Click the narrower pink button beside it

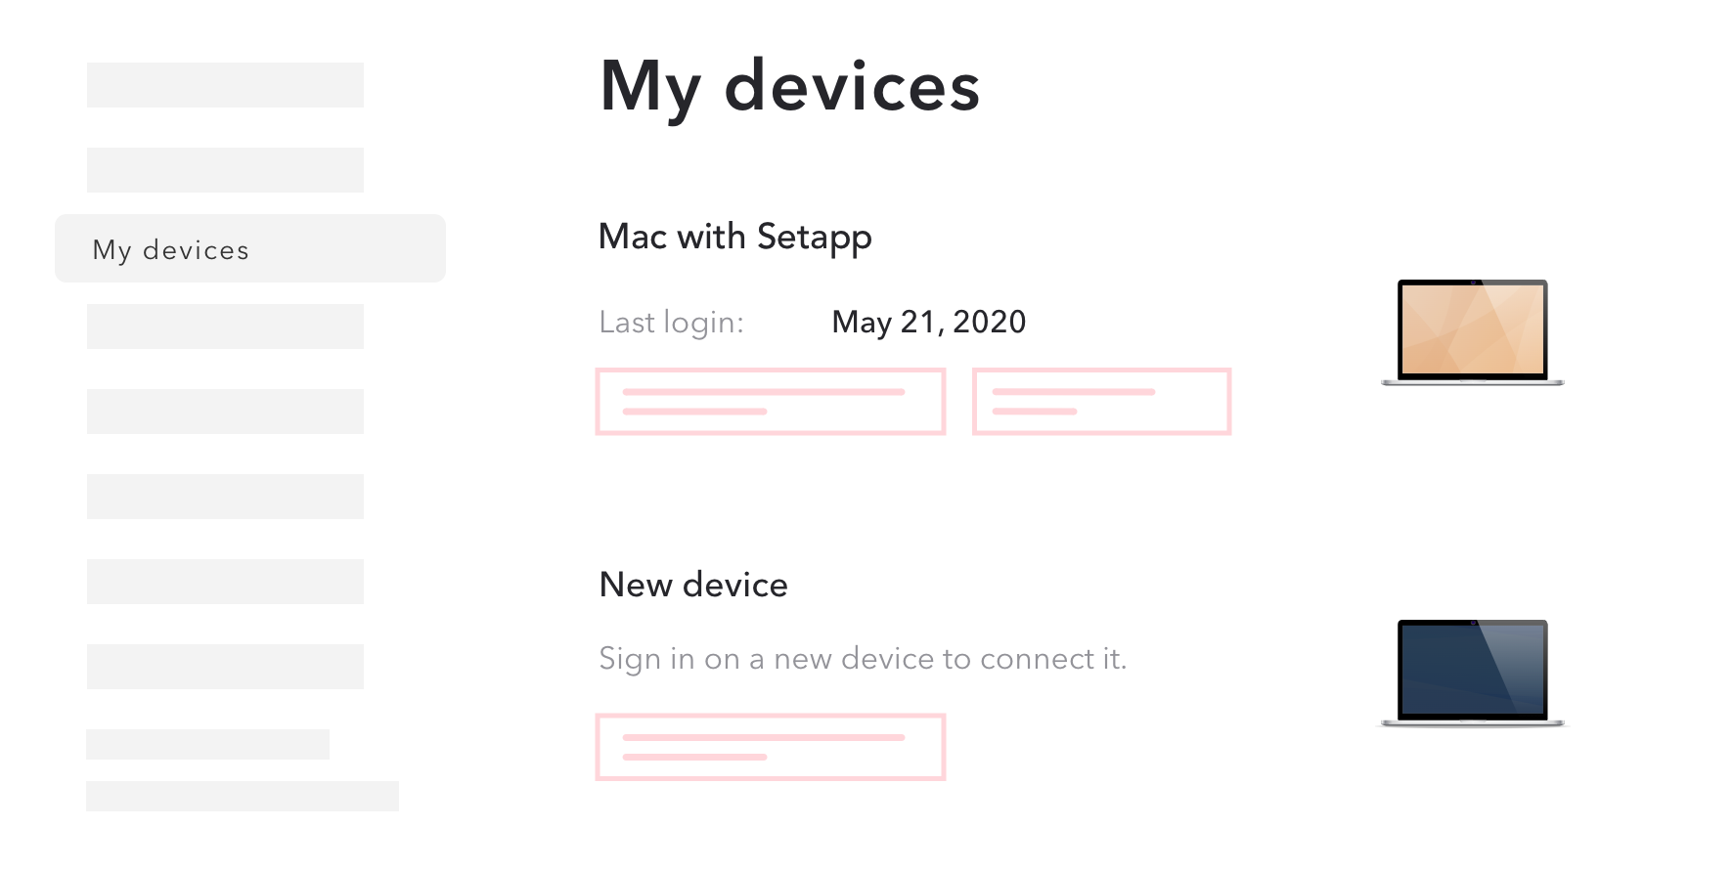[1101, 402]
